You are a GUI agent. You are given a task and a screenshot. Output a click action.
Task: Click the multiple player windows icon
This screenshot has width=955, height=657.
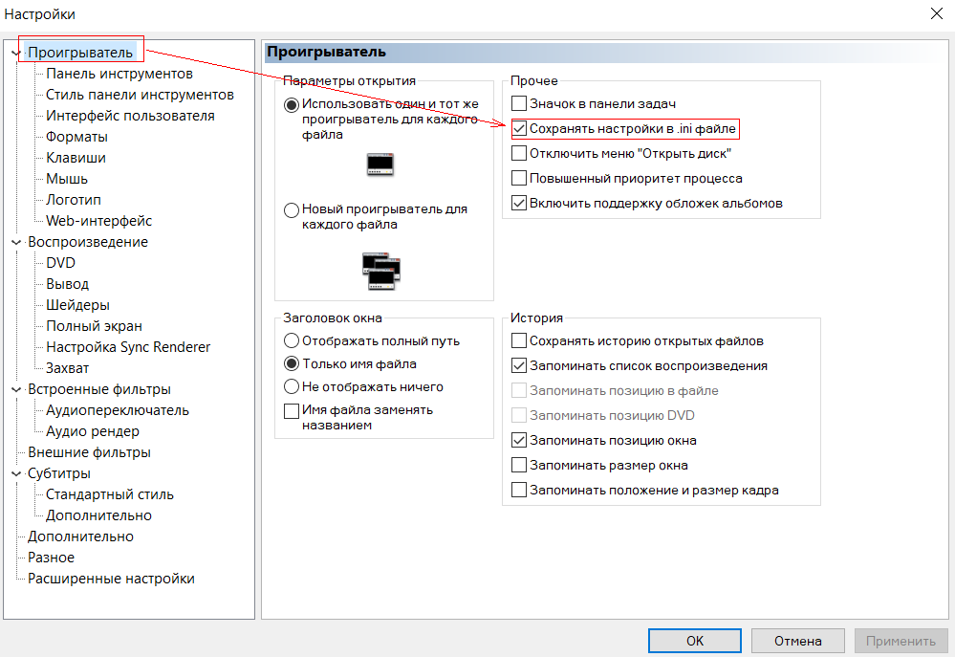pyautogui.click(x=380, y=272)
